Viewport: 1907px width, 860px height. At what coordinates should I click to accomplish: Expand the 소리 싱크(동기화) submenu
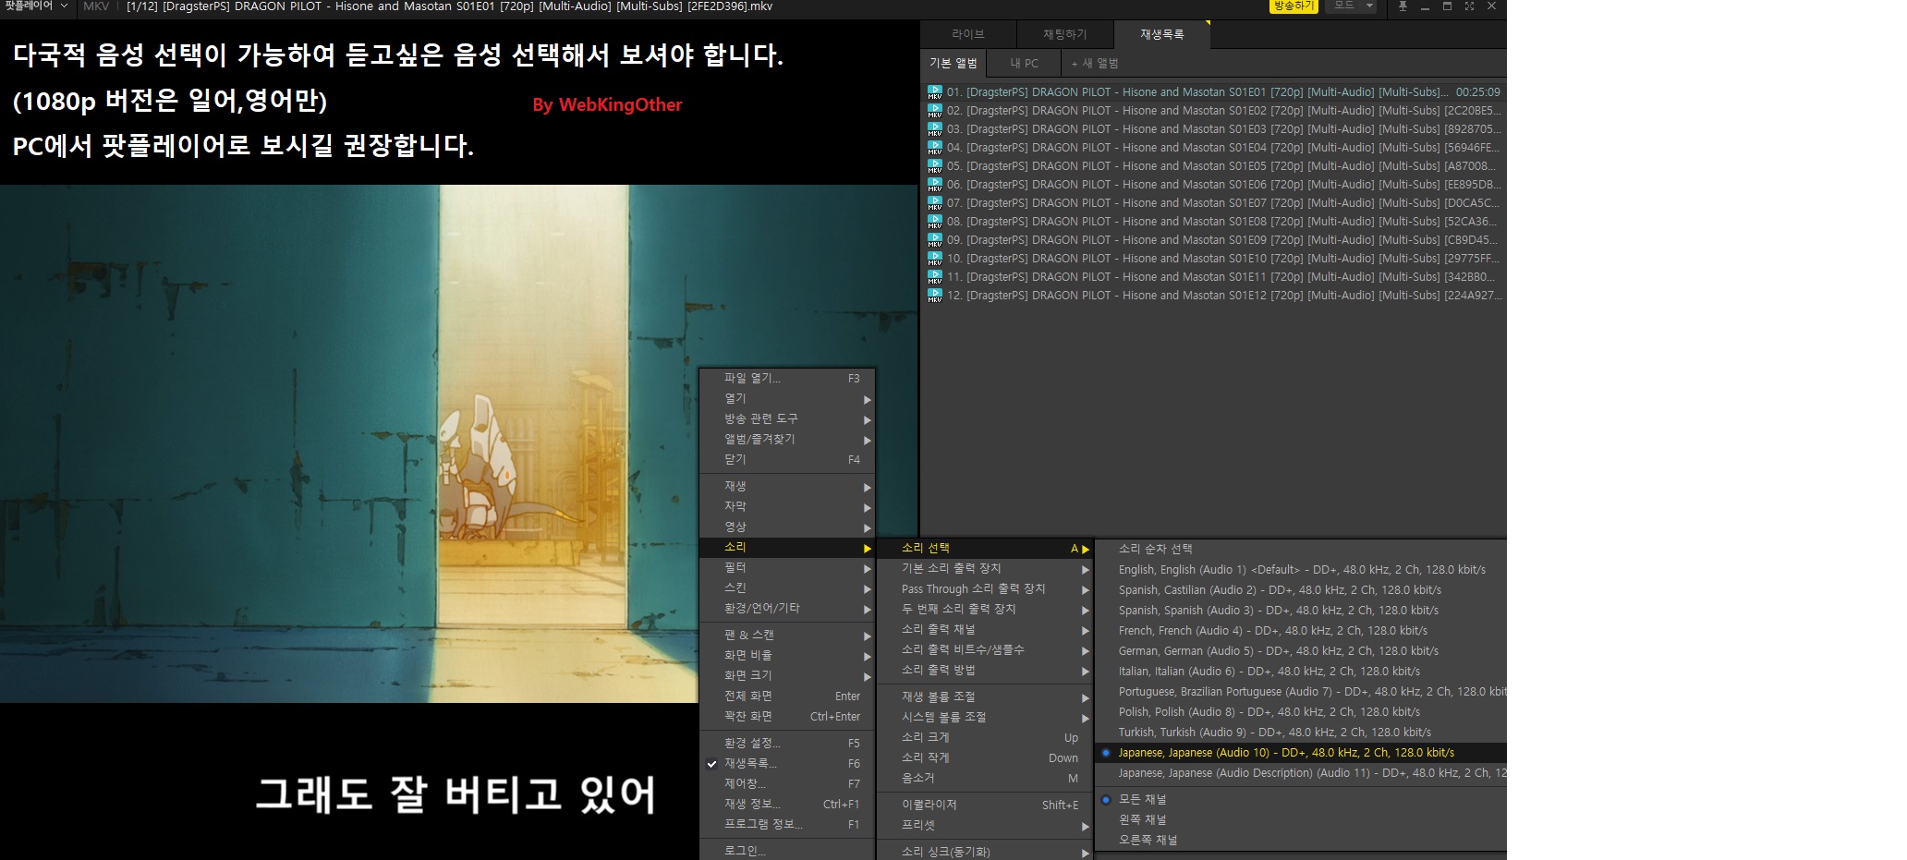985,852
